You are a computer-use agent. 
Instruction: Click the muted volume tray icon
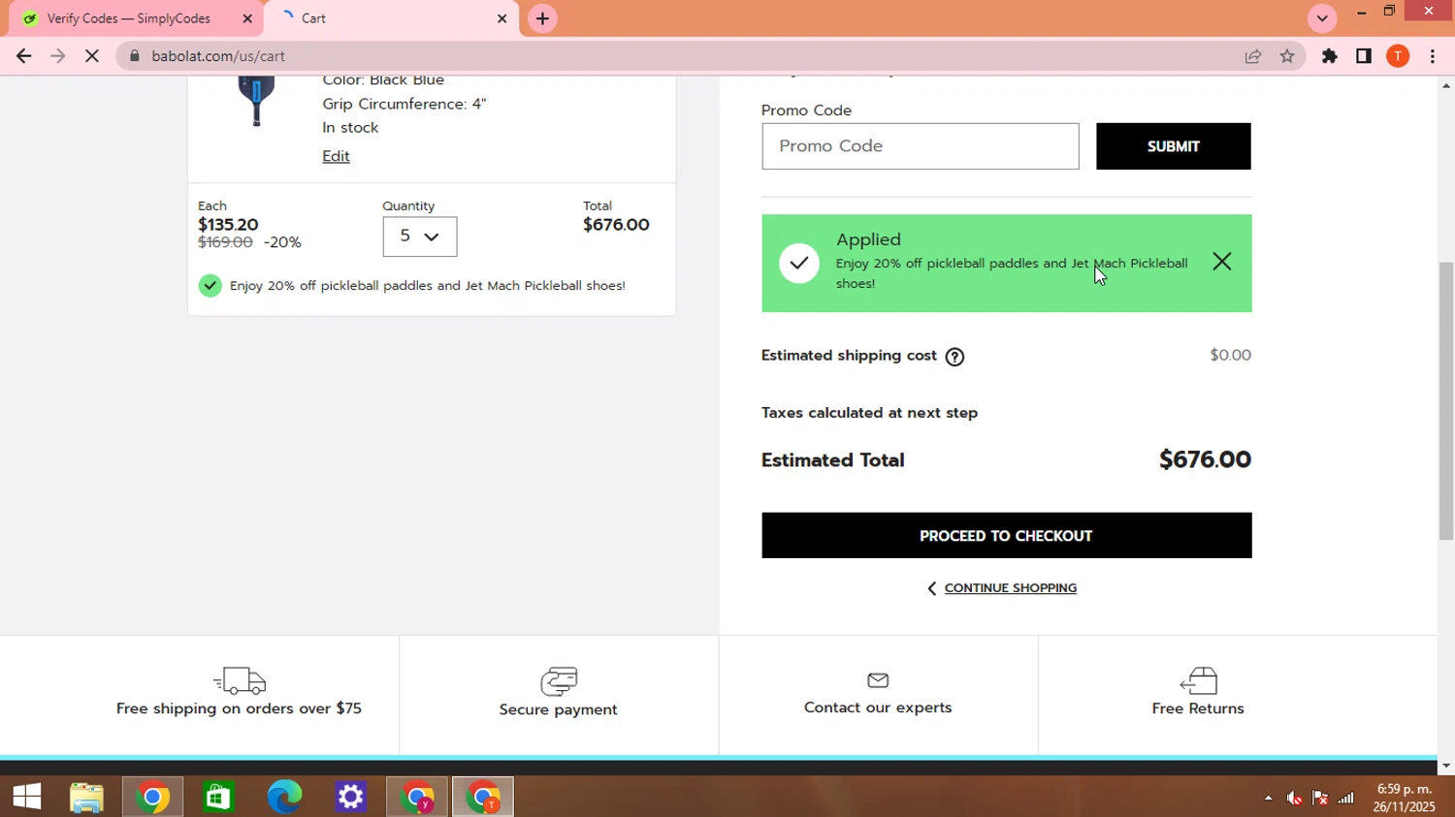[x=1294, y=798]
